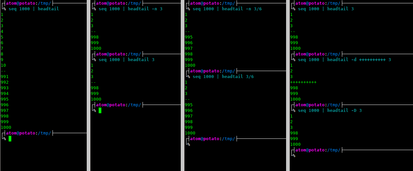
Task: Select output line "991"
Action: coord(5,77)
